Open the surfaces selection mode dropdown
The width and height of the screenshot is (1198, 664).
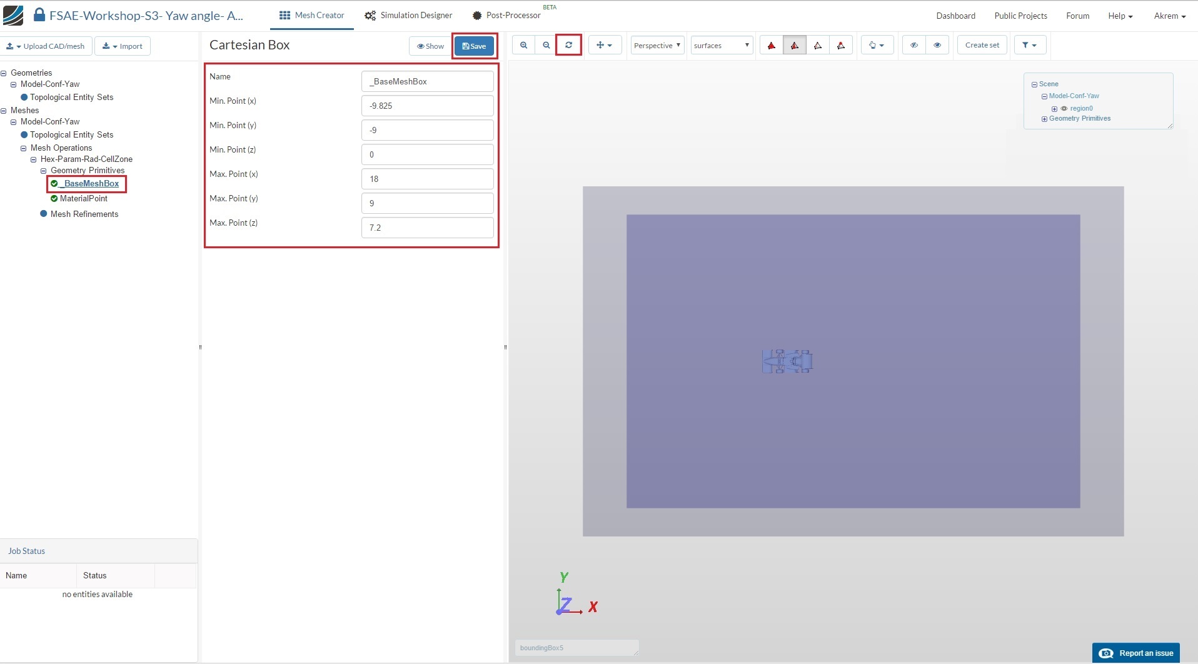click(x=722, y=45)
